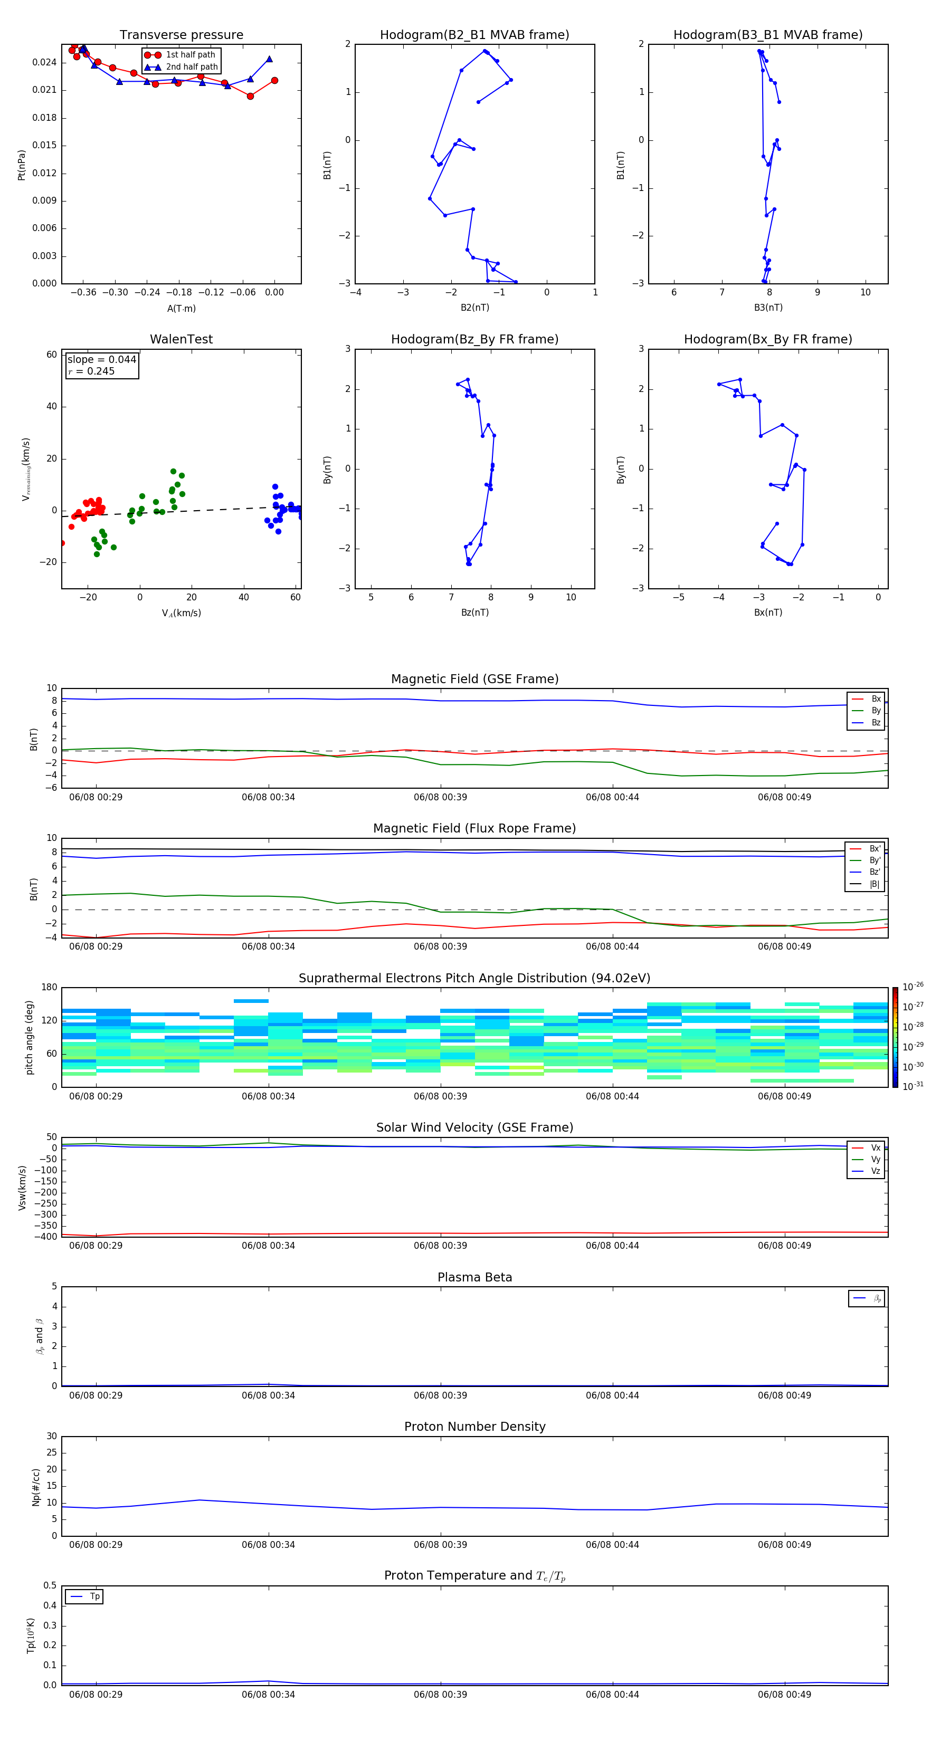Click the Bx entry in the GSE legend
This screenshot has height=1741, width=950.
pyautogui.click(x=866, y=699)
